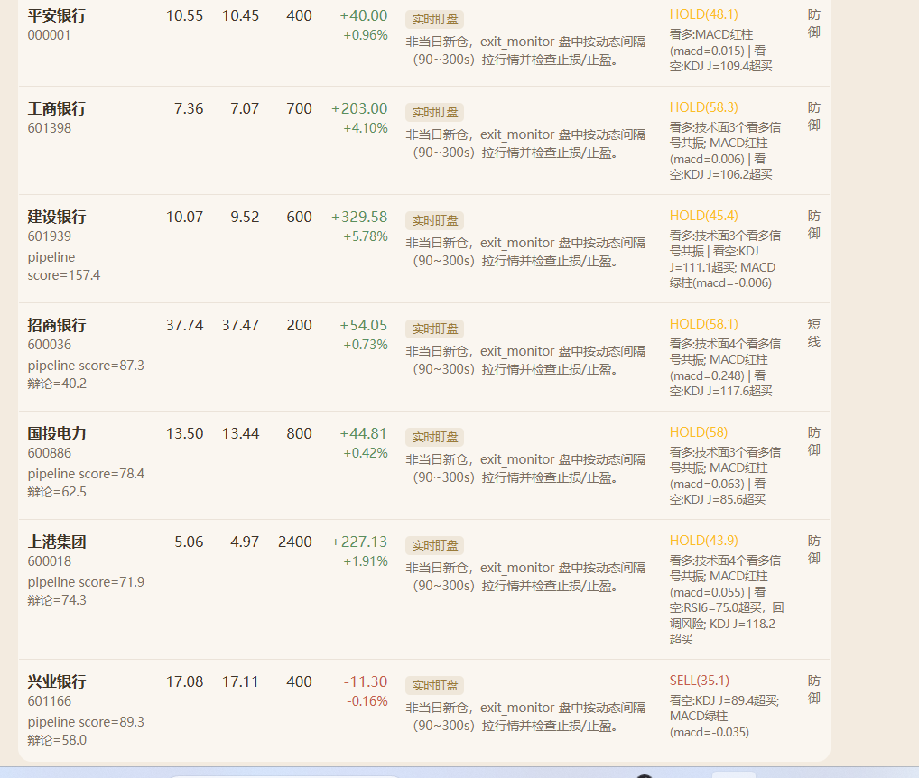Click the 实时盯盘 badge in 招商银行 row
This screenshot has width=919, height=778.
[x=434, y=329]
